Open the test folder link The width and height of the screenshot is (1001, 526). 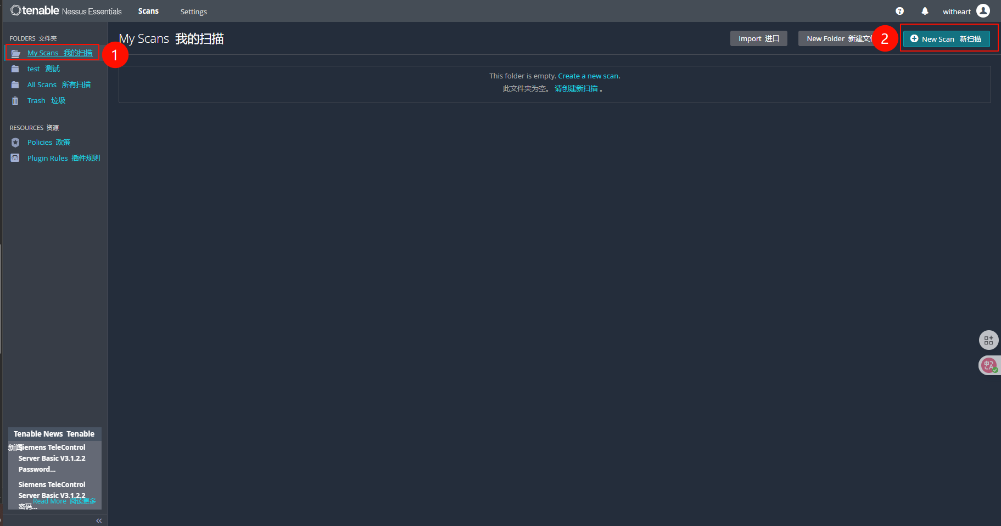tap(43, 69)
